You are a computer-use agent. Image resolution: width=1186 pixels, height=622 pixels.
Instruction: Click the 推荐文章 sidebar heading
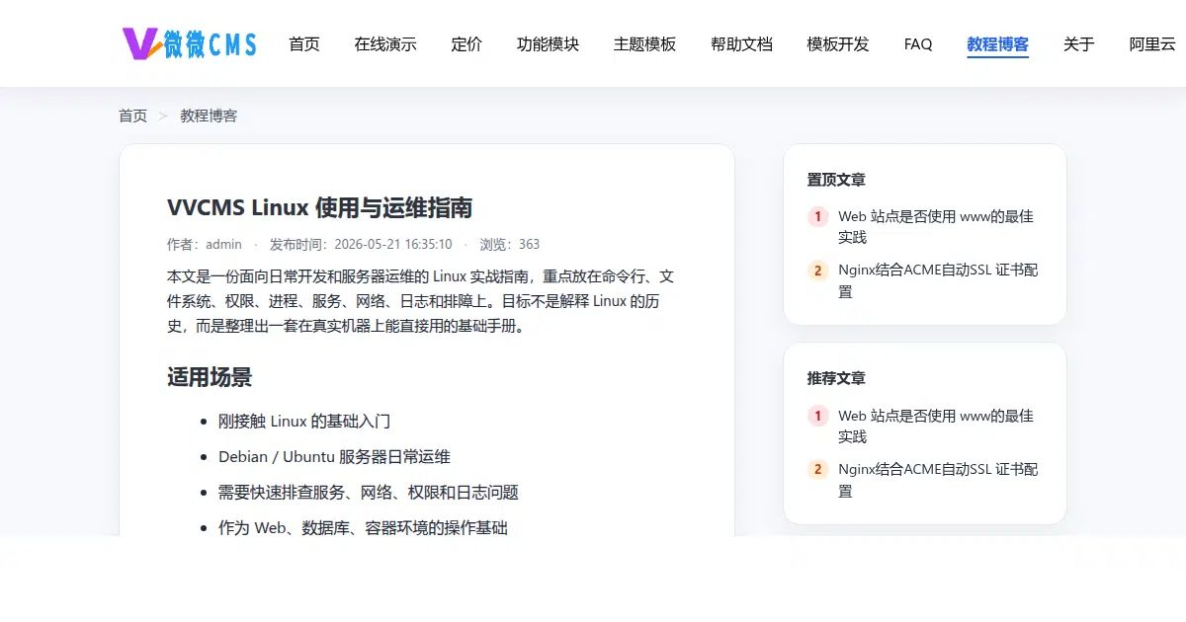(836, 378)
